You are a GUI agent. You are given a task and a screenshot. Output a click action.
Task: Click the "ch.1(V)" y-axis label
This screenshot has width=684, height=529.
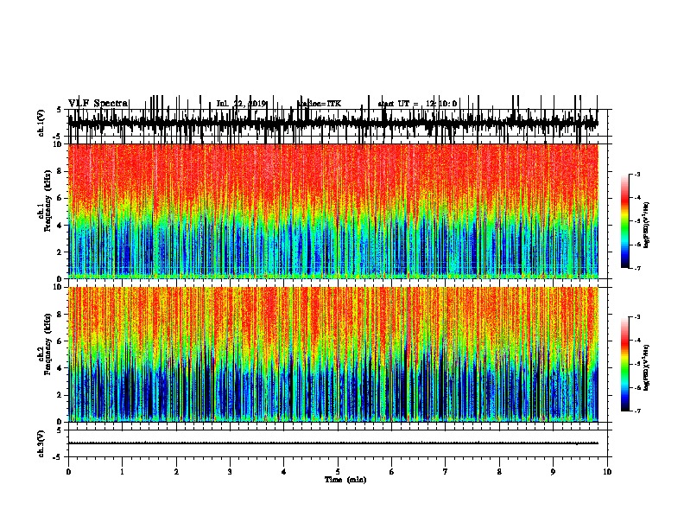pyautogui.click(x=41, y=123)
